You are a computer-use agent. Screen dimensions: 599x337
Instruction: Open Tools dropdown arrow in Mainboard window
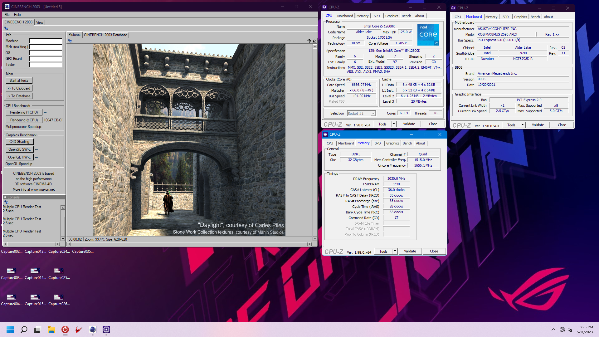523,125
